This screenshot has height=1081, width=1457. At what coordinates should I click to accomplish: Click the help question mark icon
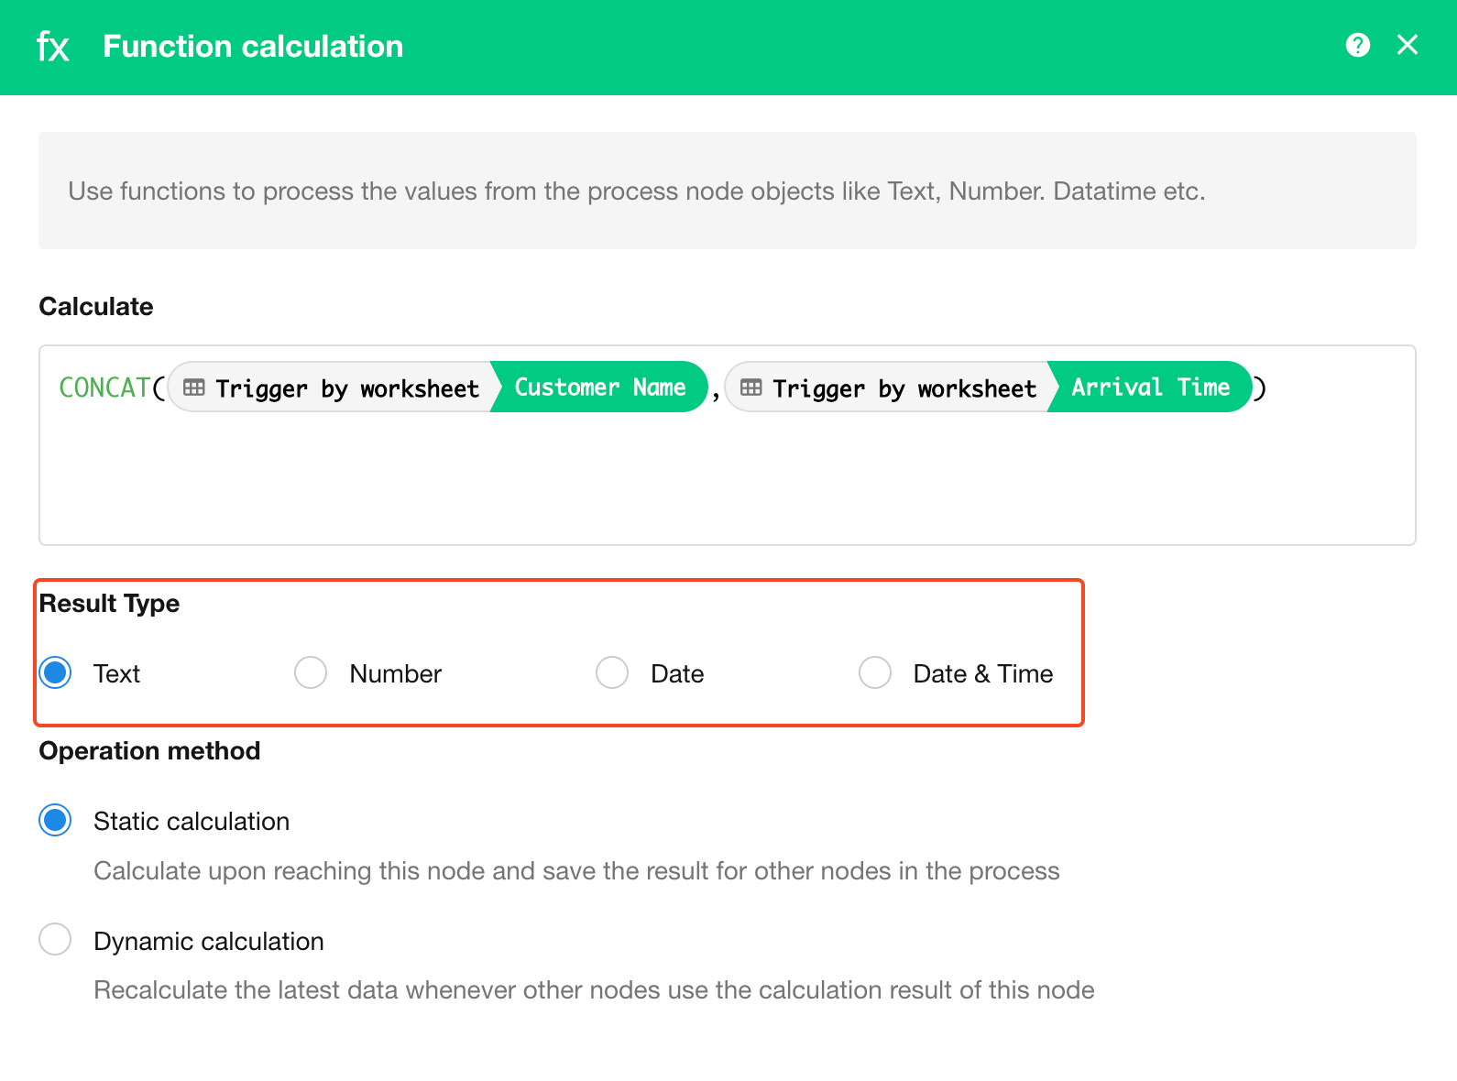tap(1358, 45)
